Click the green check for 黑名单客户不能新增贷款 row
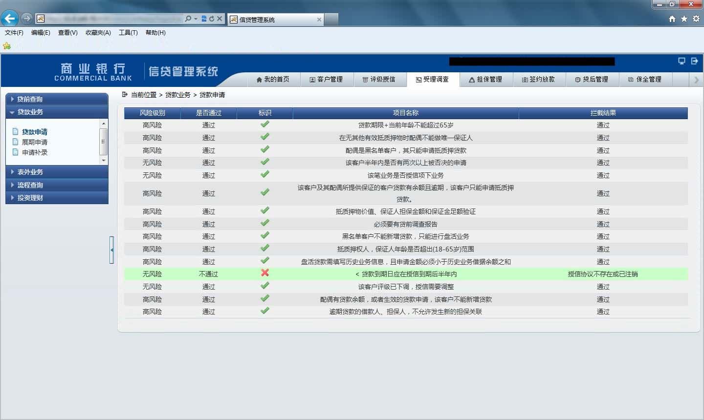The width and height of the screenshot is (704, 420). tap(265, 235)
